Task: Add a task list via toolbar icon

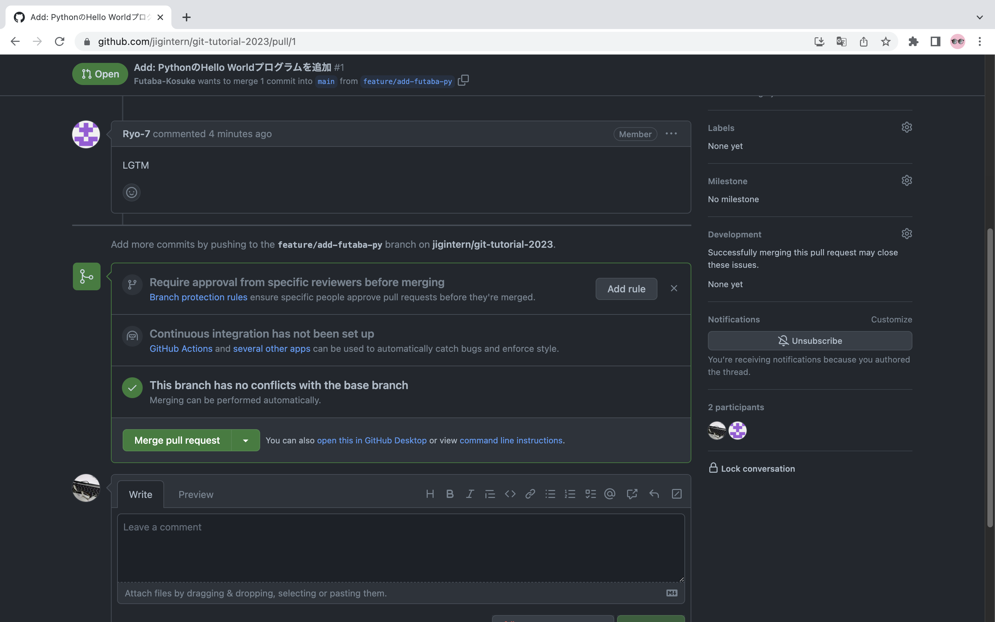Action: (x=590, y=494)
